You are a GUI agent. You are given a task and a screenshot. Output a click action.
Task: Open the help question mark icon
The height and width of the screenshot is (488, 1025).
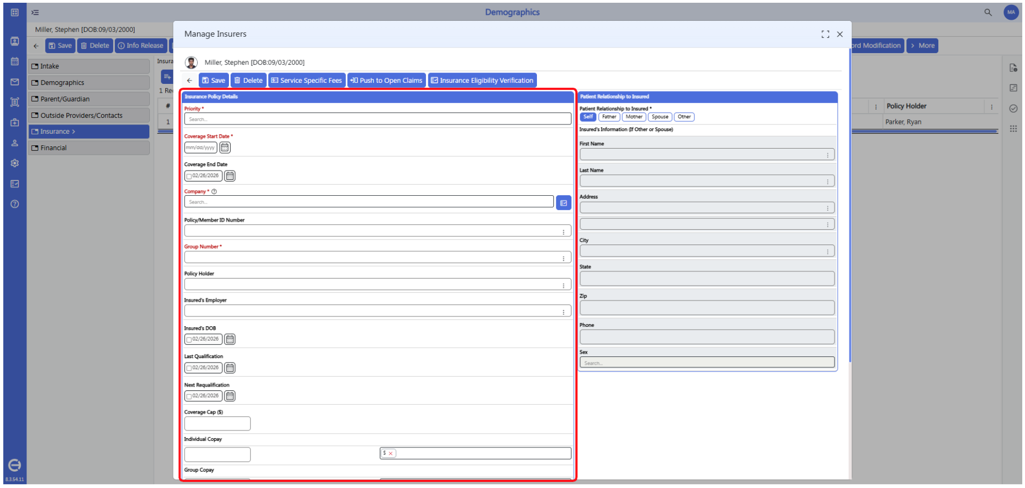coord(15,204)
